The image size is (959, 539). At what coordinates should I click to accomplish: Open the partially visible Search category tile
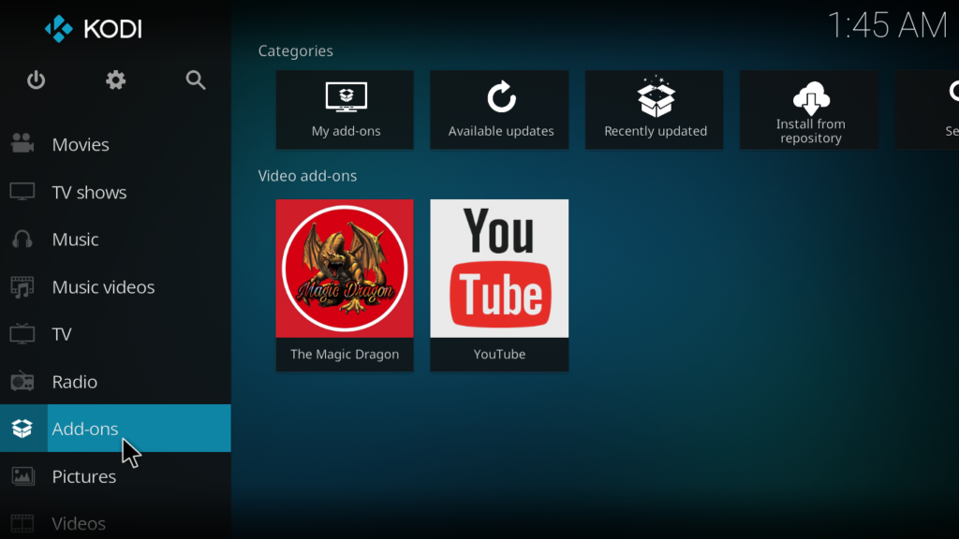tap(926, 110)
